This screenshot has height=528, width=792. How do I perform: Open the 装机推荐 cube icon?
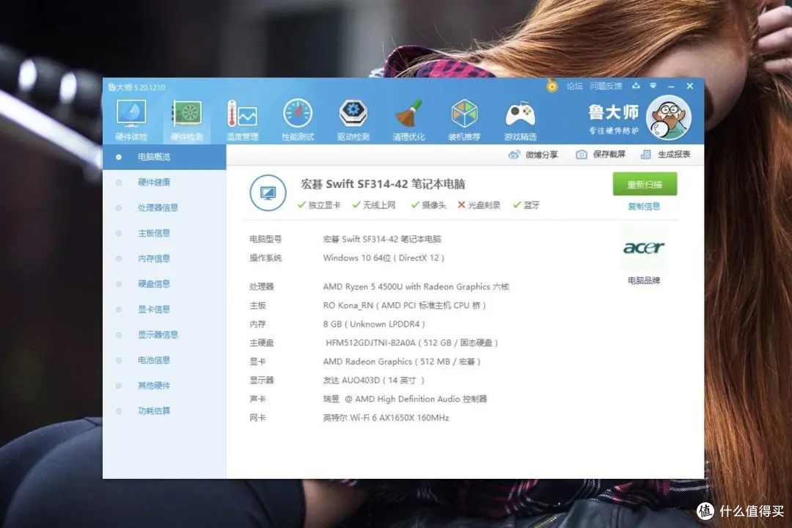[x=464, y=120]
